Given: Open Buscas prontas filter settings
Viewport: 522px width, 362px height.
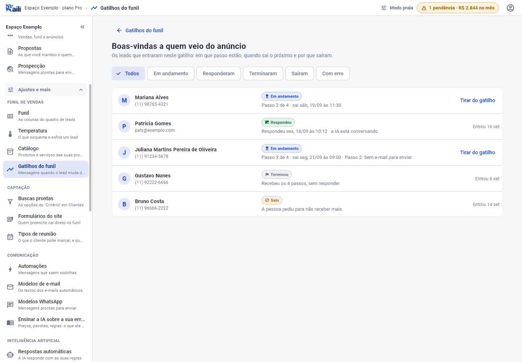Looking at the screenshot, I should (x=46, y=201).
